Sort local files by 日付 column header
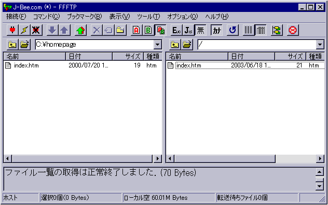This screenshot has width=328, height=205. [x=89, y=57]
